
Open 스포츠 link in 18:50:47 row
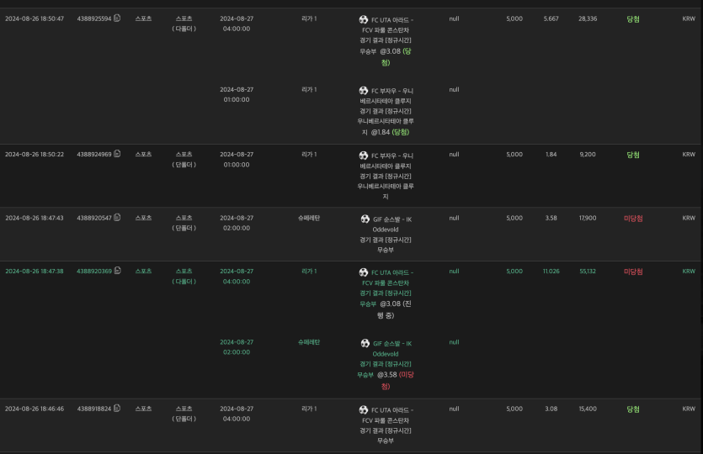pos(143,18)
